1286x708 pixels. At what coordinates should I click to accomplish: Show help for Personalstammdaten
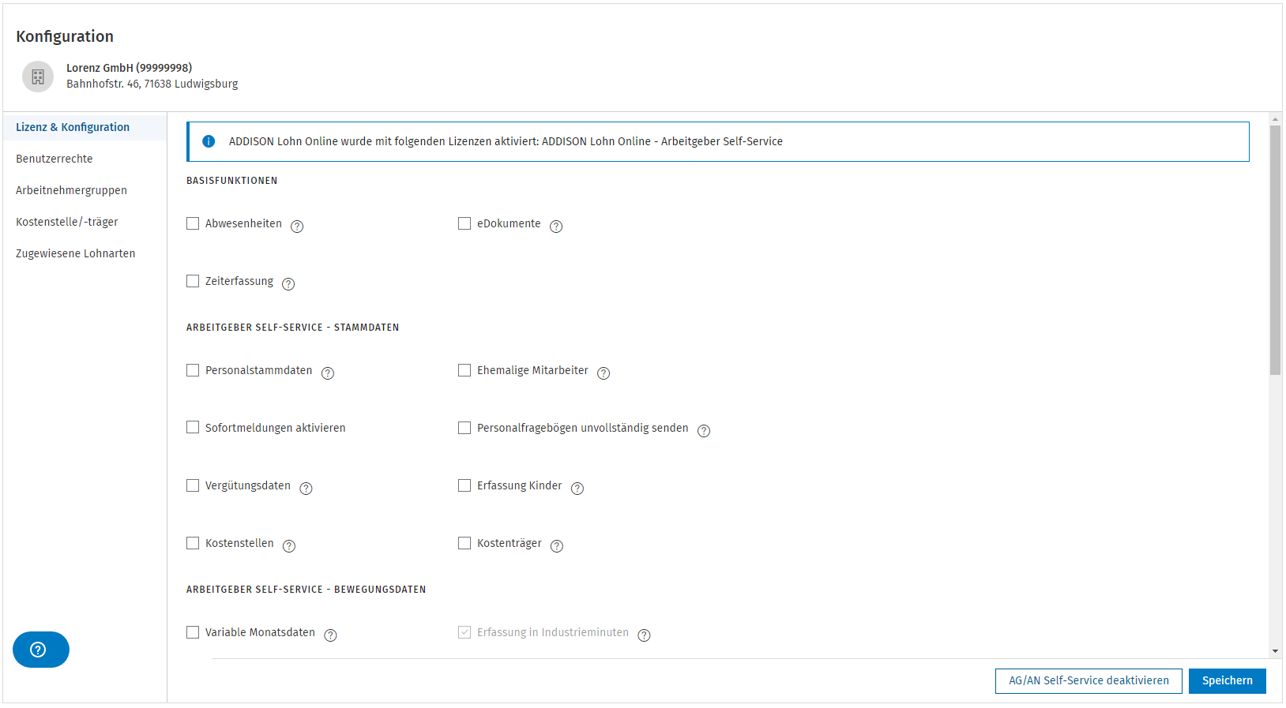(328, 373)
